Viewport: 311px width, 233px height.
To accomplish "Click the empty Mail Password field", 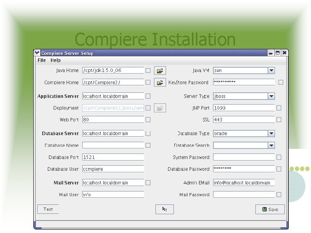I will pos(244,195).
